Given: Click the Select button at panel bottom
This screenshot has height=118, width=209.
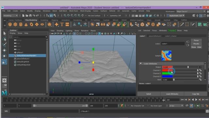Looking at the screenshot, I should click(149, 94).
